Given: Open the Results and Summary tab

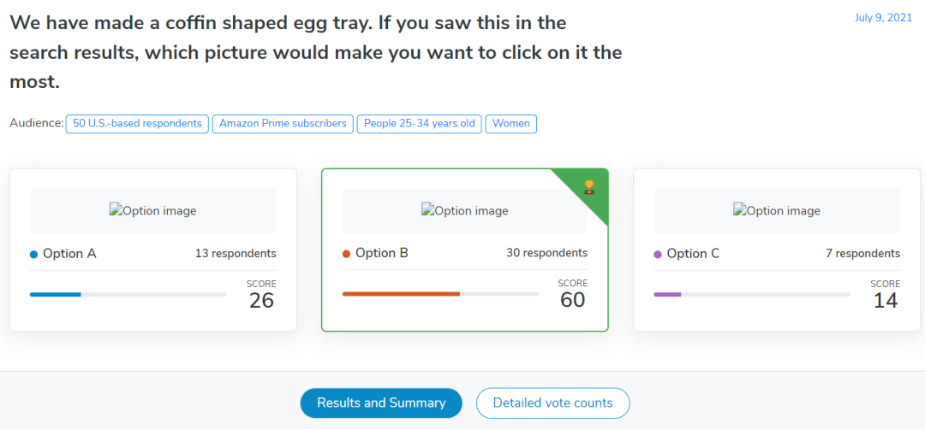Looking at the screenshot, I should (381, 403).
